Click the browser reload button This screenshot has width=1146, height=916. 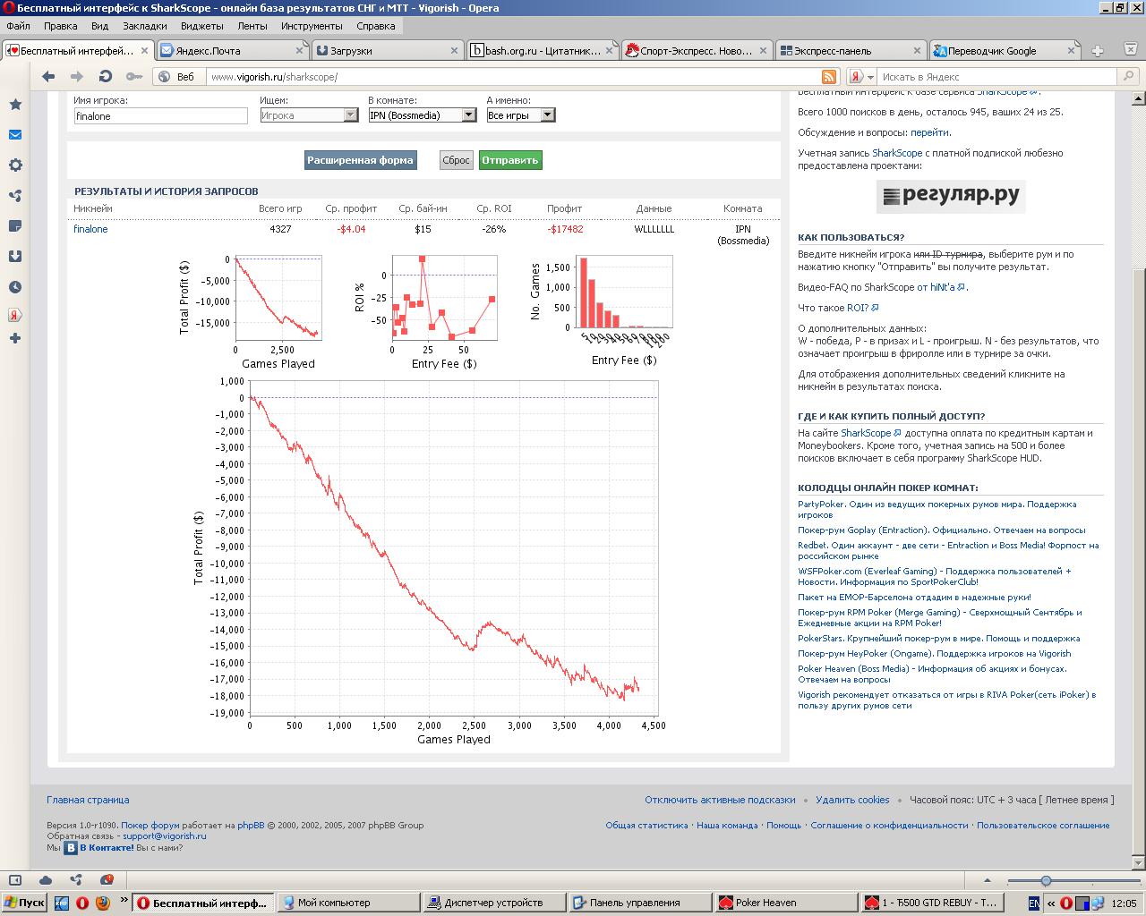click(x=105, y=77)
